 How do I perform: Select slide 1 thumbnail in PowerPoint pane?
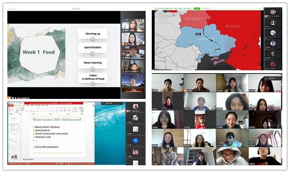[x=14, y=119]
